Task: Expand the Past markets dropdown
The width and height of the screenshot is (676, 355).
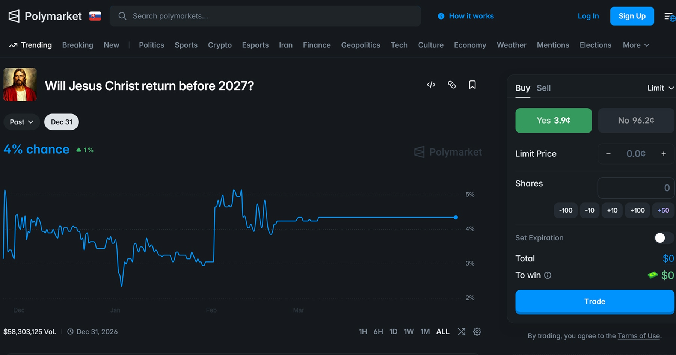Action: pyautogui.click(x=21, y=122)
